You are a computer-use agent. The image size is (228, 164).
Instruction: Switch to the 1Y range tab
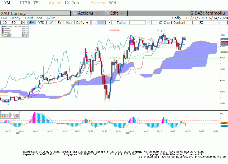[51, 23]
